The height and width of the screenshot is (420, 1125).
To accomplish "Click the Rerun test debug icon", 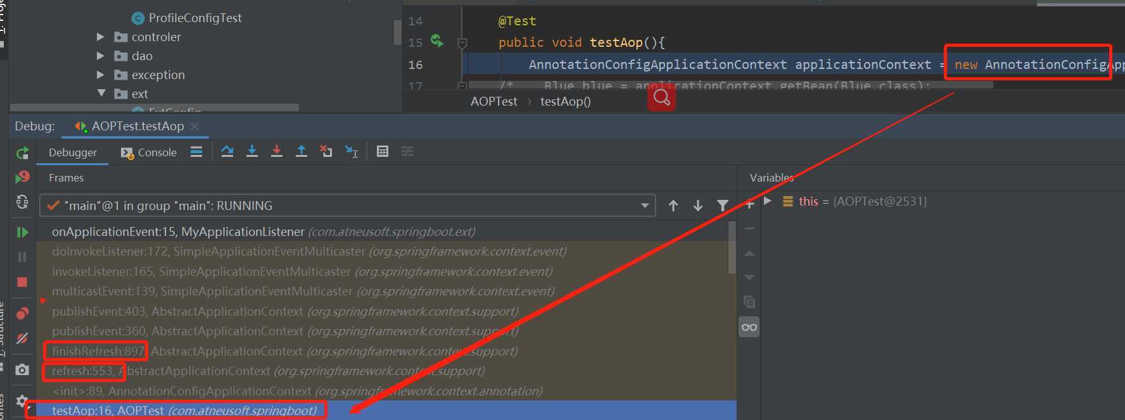I will coord(22,152).
